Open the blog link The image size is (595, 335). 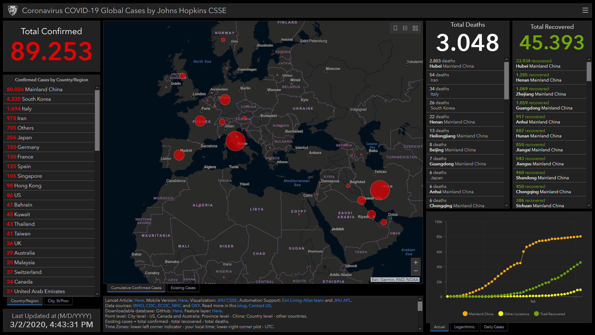[x=242, y=306]
